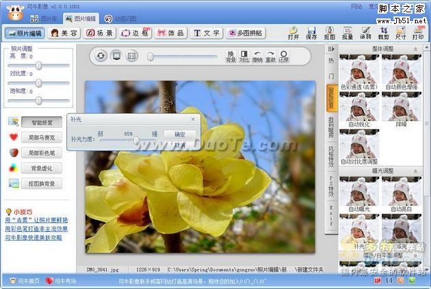Image resolution: width=431 pixels, height=289 pixels.
Task: Open the tip link about 彩色笔
Action: (x=36, y=229)
